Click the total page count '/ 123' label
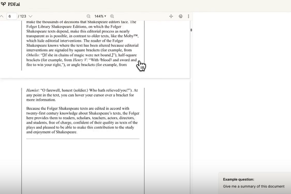Image resolution: width=291 pixels, height=194 pixels. (22, 16)
